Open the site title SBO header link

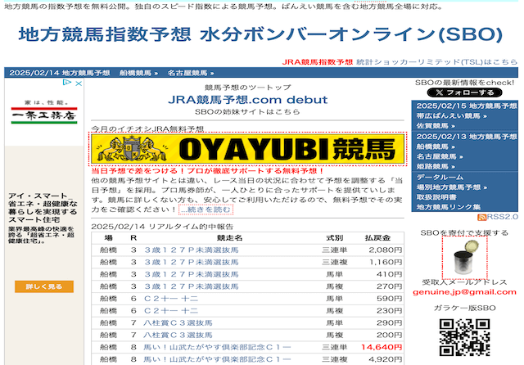pos(260,34)
